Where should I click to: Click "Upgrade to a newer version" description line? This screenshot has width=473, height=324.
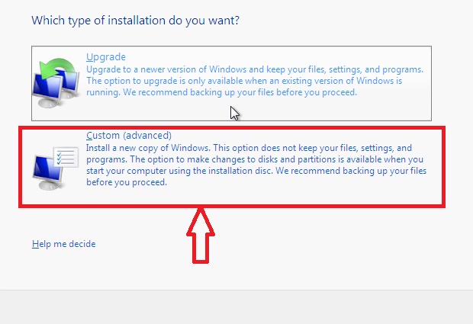pos(255,69)
